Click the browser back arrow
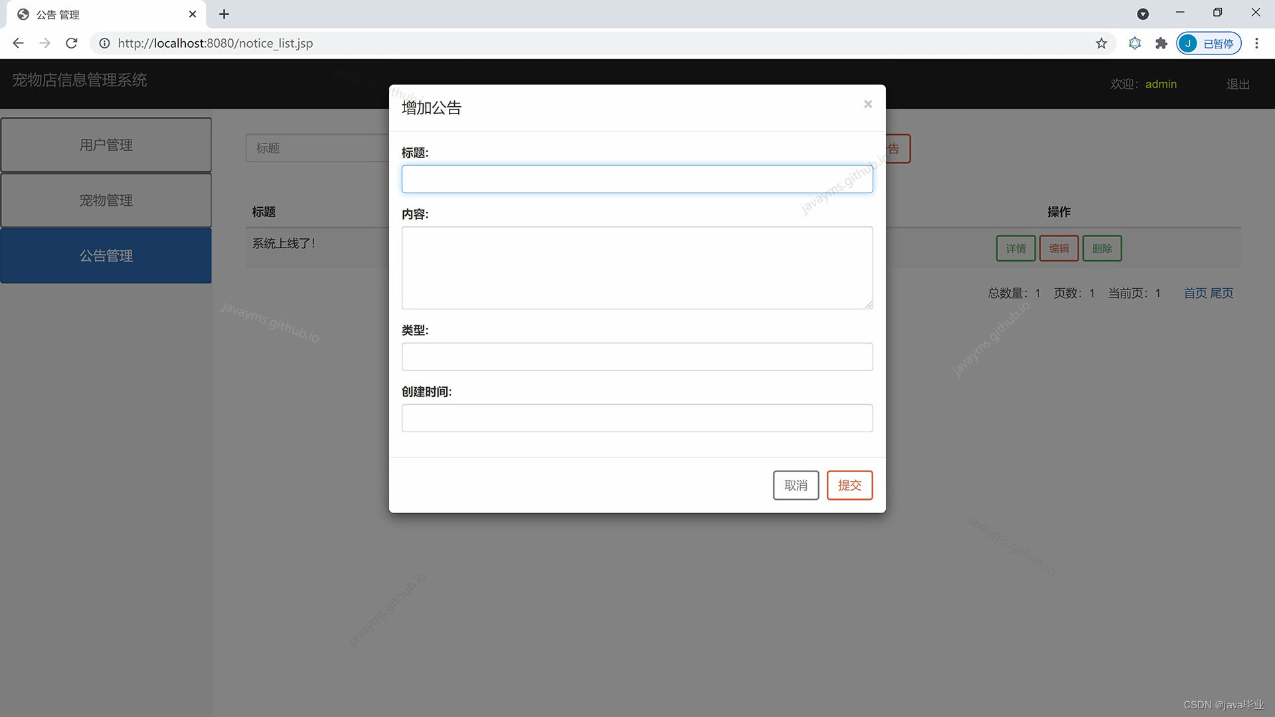Screen dimensions: 1275x717 pyautogui.click(x=18, y=43)
